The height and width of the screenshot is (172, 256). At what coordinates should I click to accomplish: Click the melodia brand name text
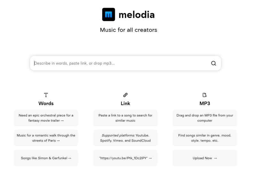[136, 15]
